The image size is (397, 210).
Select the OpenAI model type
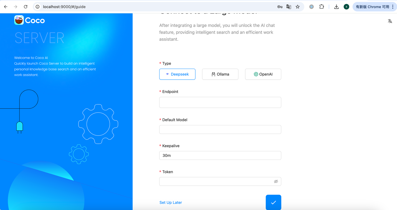(x=263, y=74)
